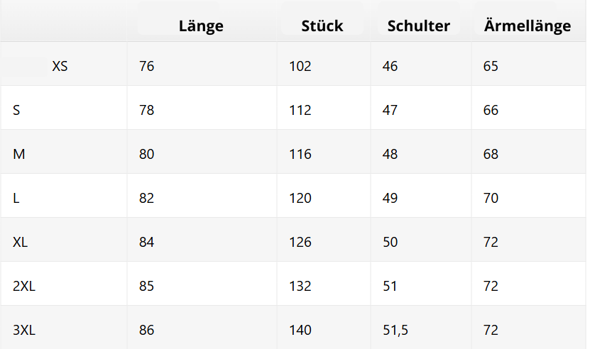Viewport: 590px width, 349px height.
Task: Click Ärmellänge value 68 for M
Action: tap(491, 155)
